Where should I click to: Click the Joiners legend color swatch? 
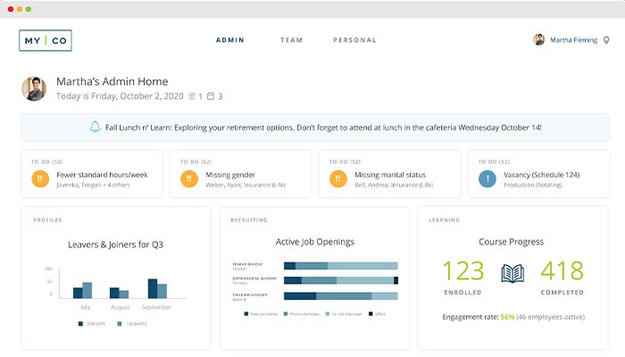pos(79,324)
